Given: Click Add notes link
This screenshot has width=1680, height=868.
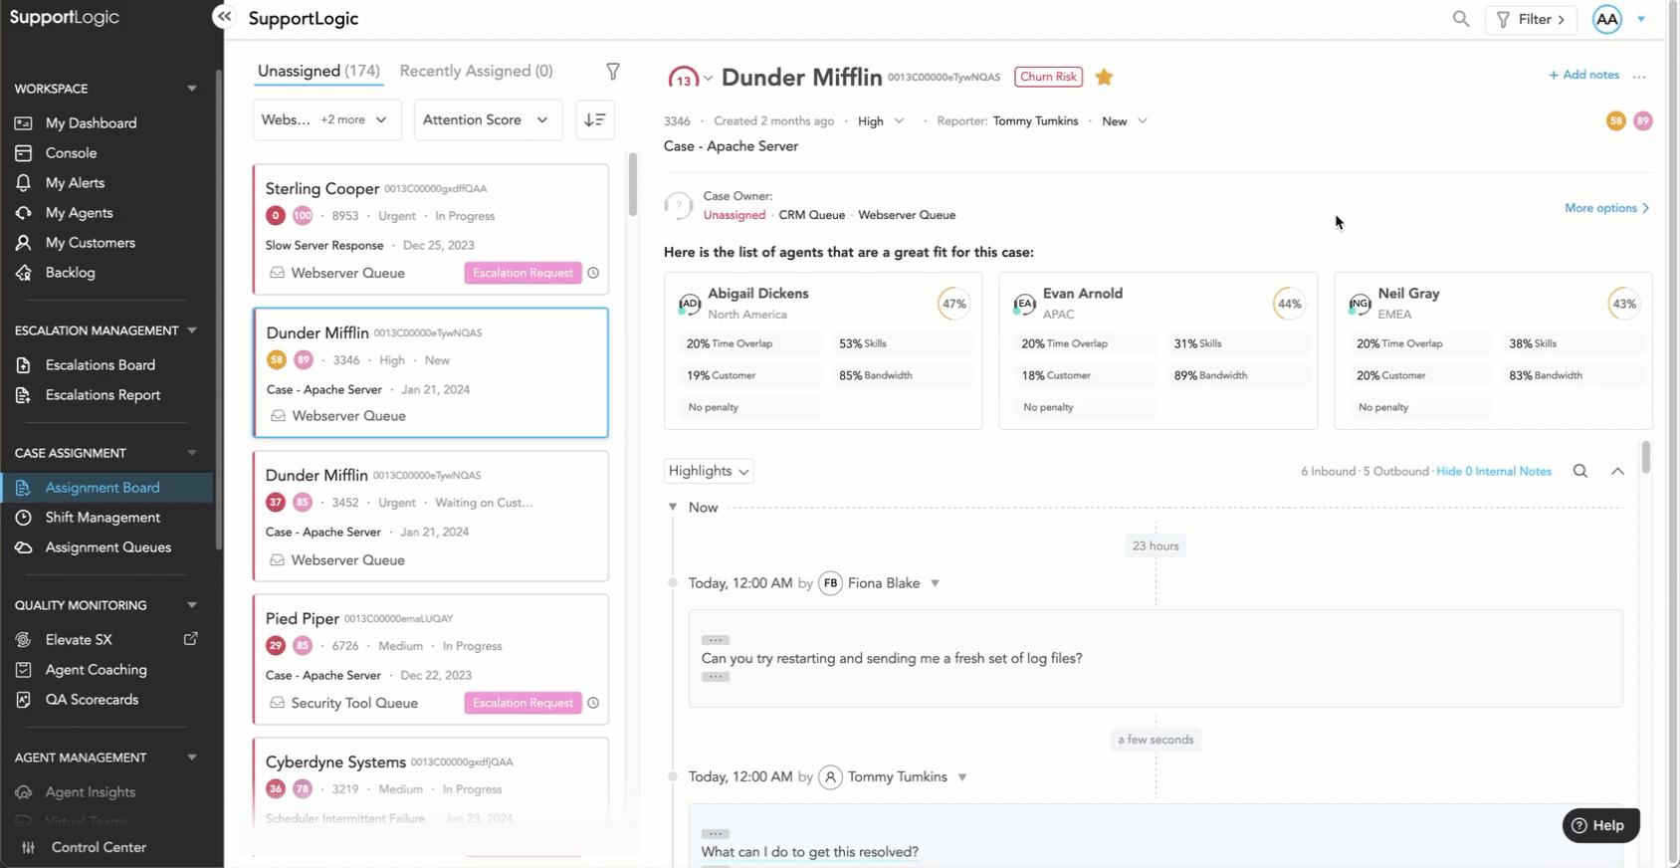Looking at the screenshot, I should (1583, 75).
